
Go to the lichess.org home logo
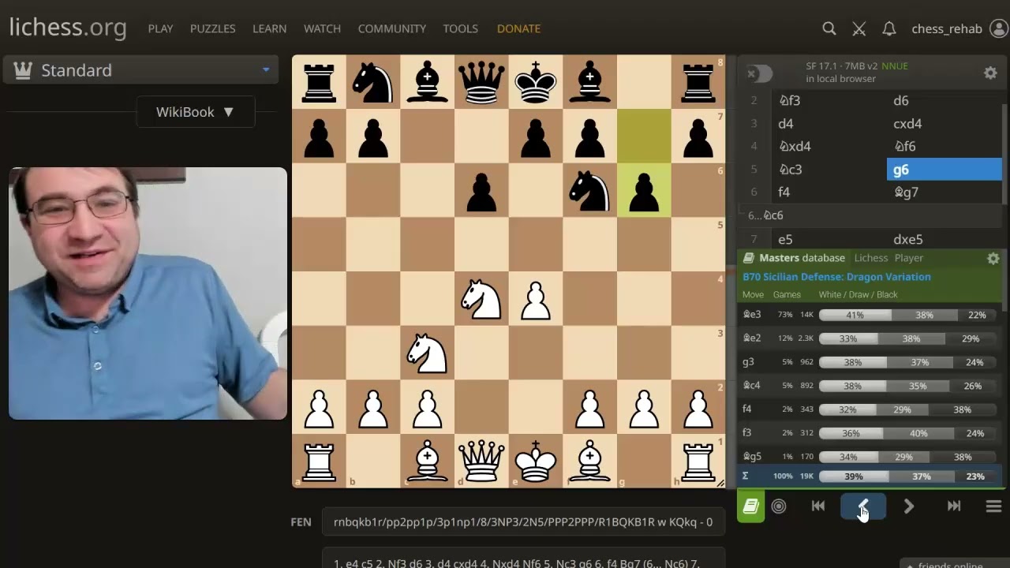point(68,28)
